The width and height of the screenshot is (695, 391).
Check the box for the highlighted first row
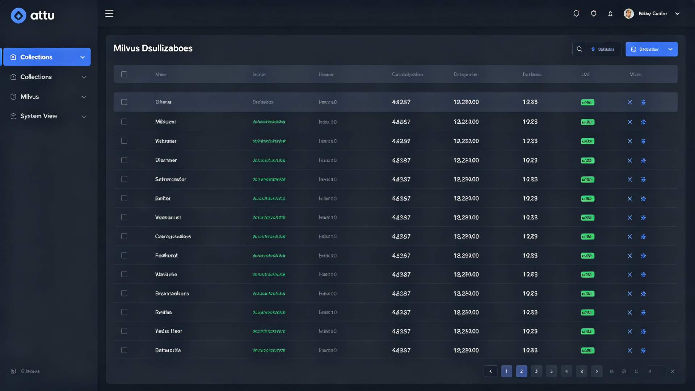tap(124, 102)
